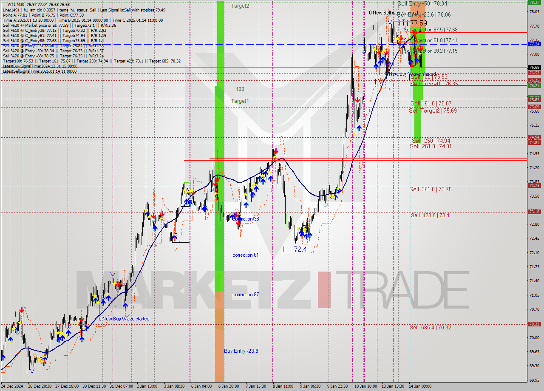Screen dimensions: 544x391
Task: Click the red 74.94 price tag
Action: [534, 137]
